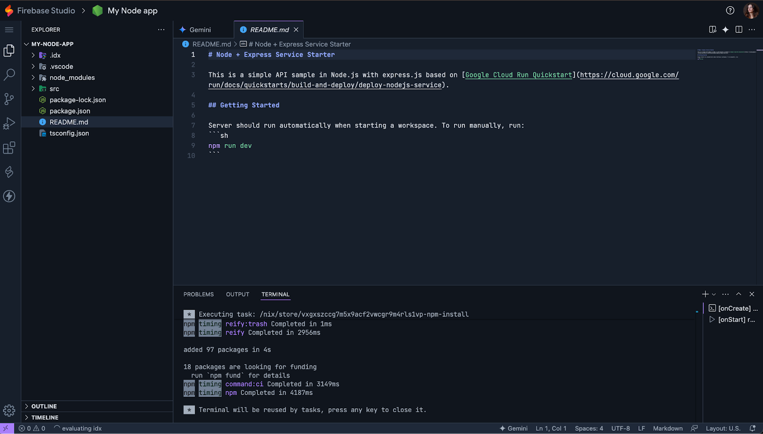Collapse the MY-NODE-APP folder section

pos(97,44)
